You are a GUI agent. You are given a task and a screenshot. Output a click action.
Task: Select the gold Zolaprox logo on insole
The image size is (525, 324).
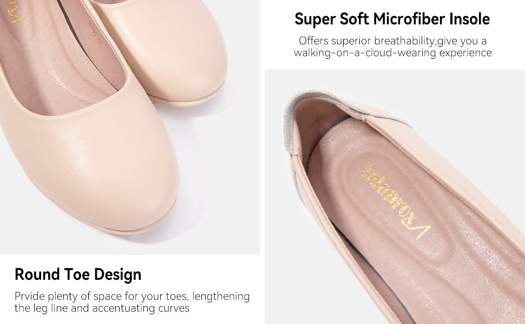point(395,201)
